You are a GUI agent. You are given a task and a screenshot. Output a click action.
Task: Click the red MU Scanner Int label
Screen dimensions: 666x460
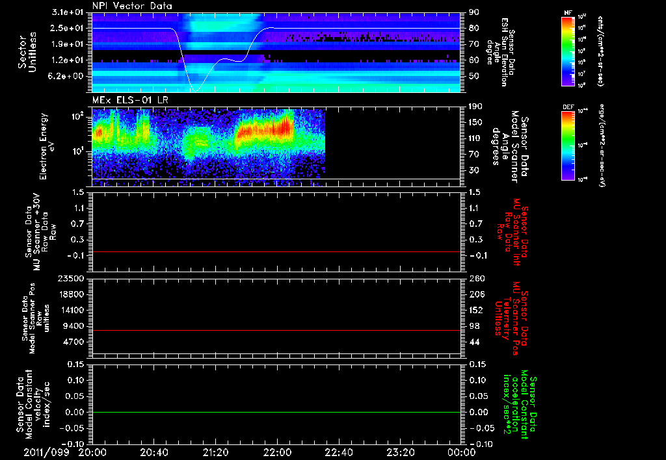point(511,232)
